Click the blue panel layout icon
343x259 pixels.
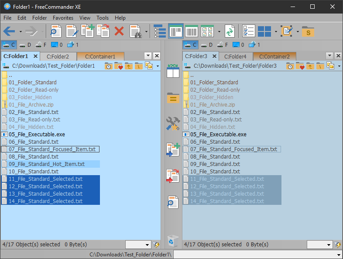click(x=264, y=31)
